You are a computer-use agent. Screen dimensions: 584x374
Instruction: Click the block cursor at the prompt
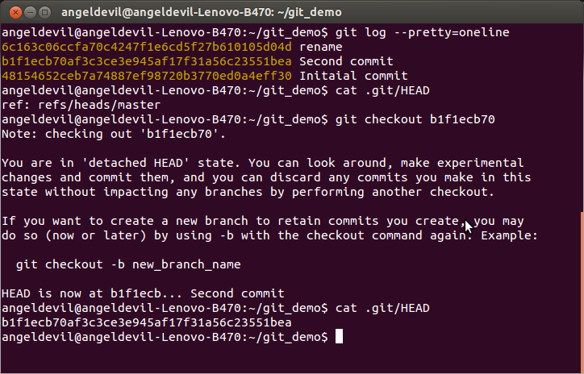[x=340, y=336]
